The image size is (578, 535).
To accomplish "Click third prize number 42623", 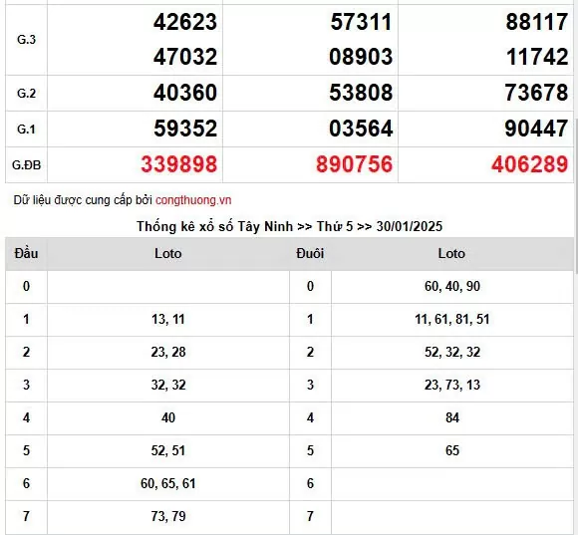I will (x=185, y=22).
